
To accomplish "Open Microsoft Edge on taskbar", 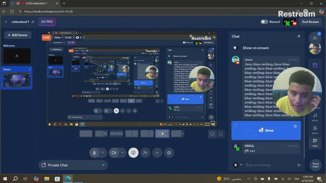I will (x=68, y=179).
